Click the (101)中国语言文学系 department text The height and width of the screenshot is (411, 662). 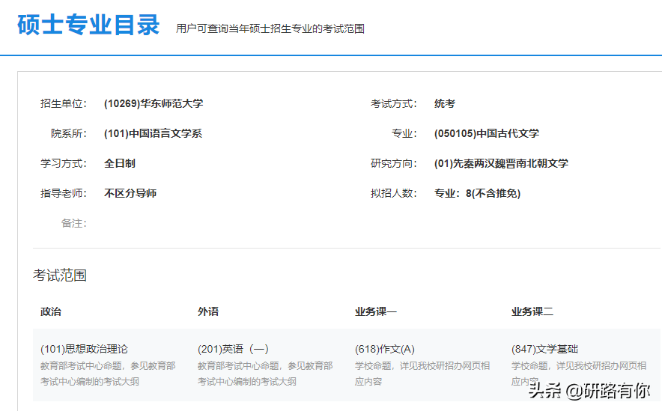coord(153,133)
